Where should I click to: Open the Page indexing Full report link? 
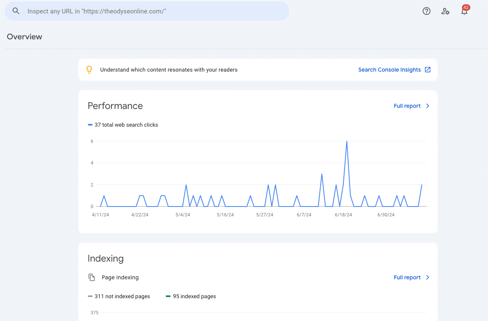407,277
